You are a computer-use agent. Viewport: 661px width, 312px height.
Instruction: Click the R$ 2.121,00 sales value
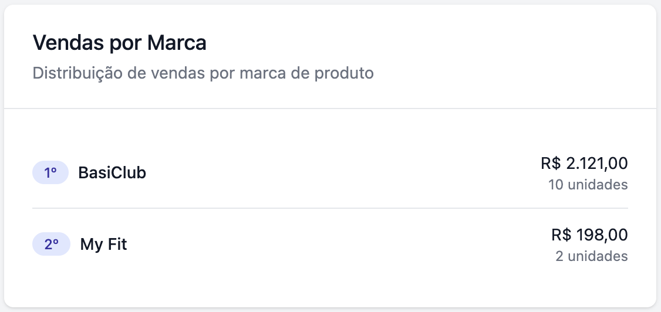click(x=584, y=163)
